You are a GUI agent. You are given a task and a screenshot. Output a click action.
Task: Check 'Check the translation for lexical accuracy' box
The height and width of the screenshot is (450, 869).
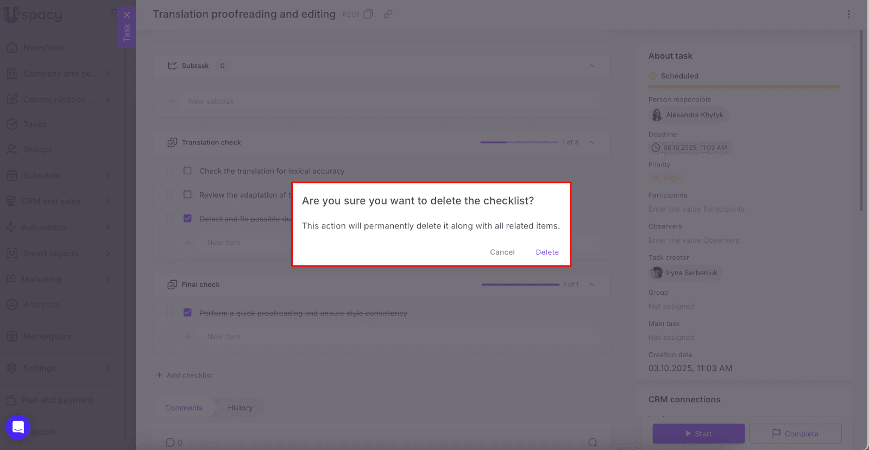coord(187,171)
